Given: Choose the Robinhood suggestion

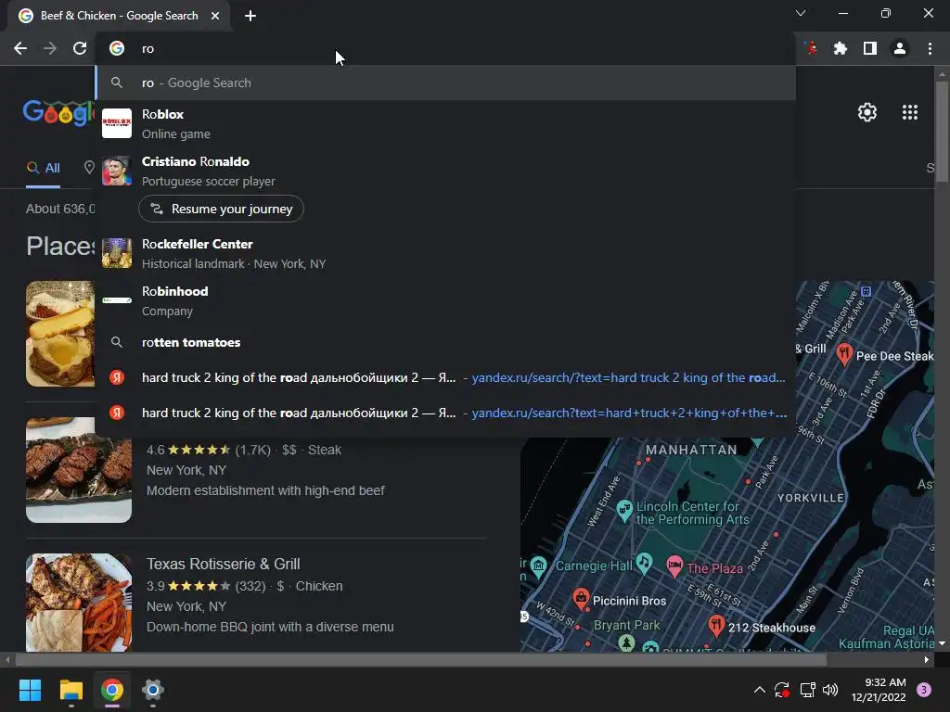Looking at the screenshot, I should [446, 300].
